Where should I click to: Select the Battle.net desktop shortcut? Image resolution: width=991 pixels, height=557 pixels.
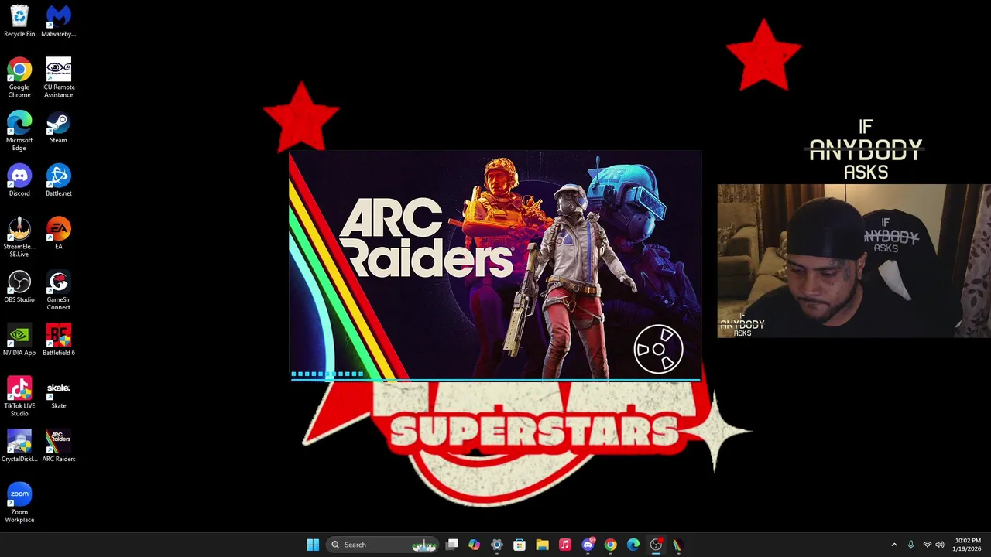coord(58,180)
